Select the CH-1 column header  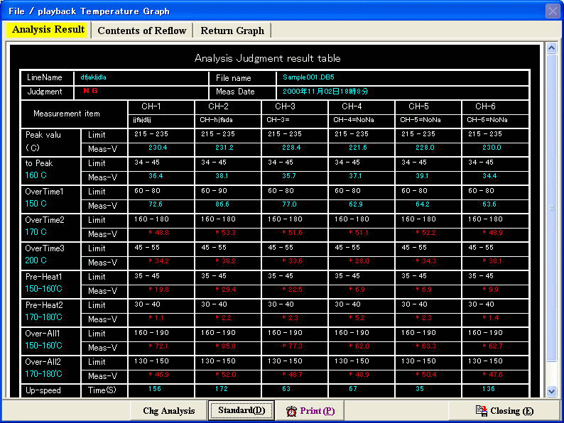click(x=151, y=106)
